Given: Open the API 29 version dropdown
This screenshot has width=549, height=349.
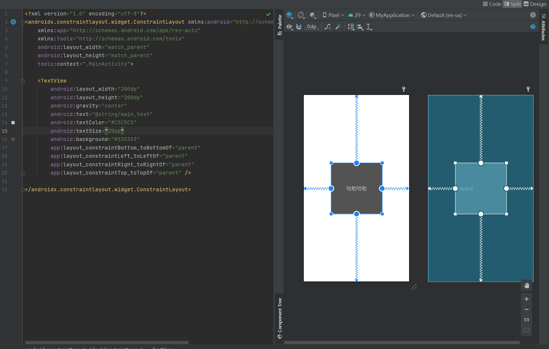Looking at the screenshot, I should point(357,15).
